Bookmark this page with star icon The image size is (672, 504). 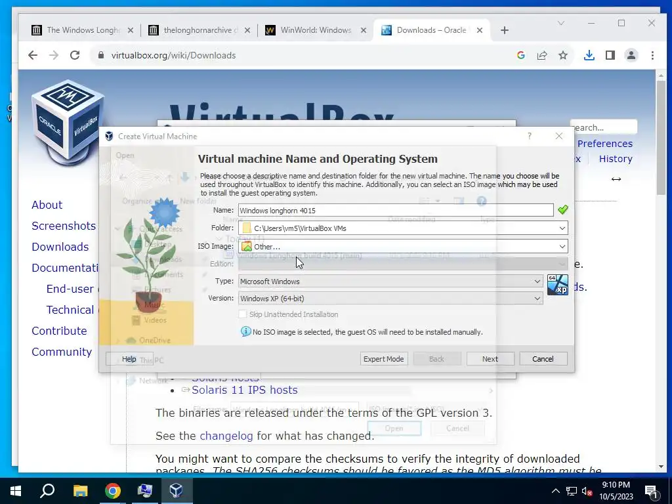coord(563,55)
